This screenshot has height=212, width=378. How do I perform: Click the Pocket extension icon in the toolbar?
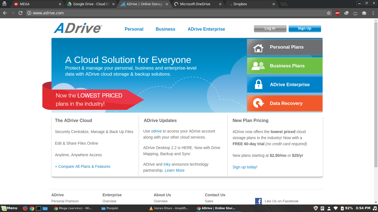pyautogui.click(x=355, y=13)
